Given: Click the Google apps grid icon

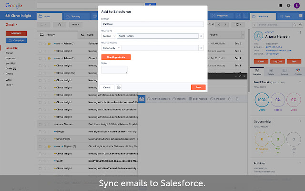Looking at the screenshot, I should pyautogui.click(x=281, y=6).
